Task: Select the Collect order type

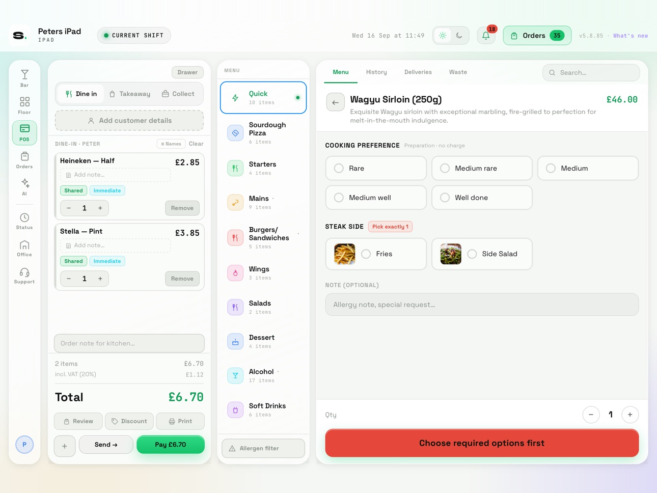Action: 178,94
